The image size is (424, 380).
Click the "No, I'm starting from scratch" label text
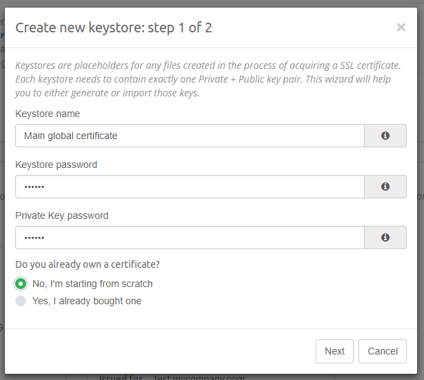92,284
